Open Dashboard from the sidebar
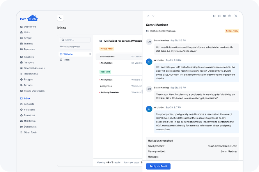Viewport: 259px width, 172px height. click(30, 27)
